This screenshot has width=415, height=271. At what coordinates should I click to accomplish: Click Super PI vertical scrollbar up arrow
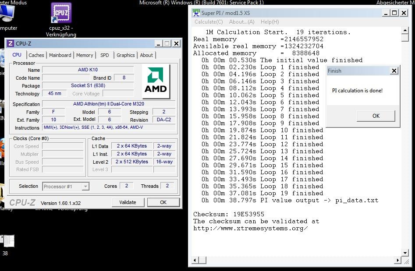tap(405, 30)
